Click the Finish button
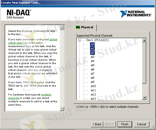Viewport: 156px width, 130px height. tap(125, 124)
